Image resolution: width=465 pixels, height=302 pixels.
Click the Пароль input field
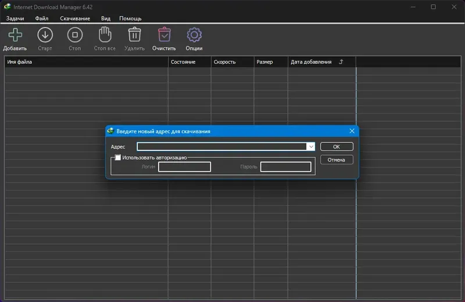coord(286,167)
